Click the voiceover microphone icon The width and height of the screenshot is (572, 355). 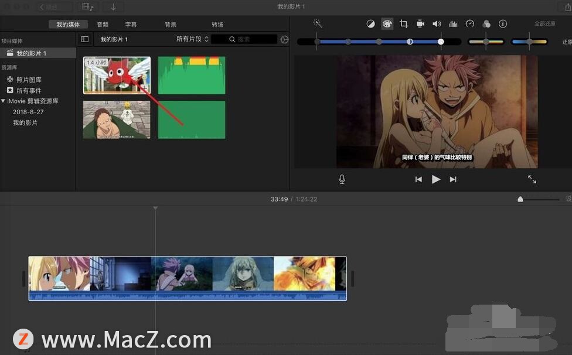(342, 179)
